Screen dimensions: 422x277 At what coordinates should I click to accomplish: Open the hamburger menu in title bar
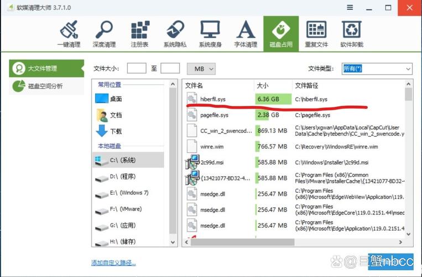coord(350,7)
